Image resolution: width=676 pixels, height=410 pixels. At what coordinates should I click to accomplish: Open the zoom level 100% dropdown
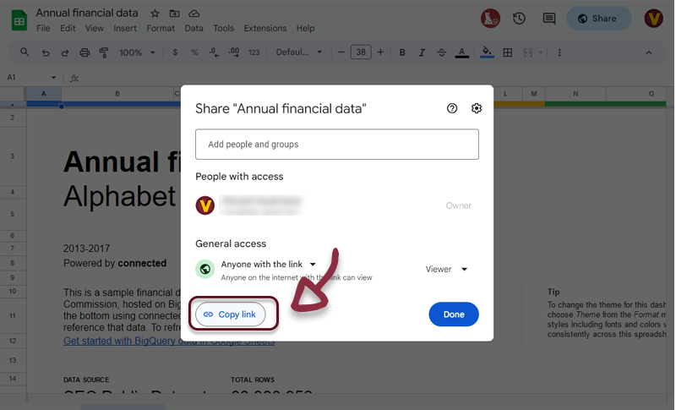(137, 52)
